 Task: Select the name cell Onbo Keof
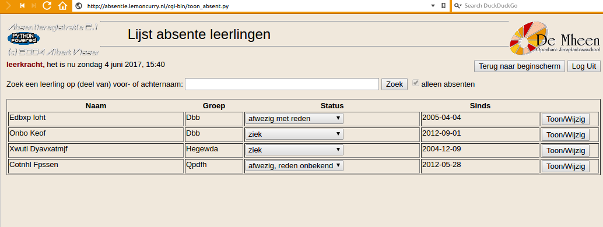pos(96,134)
